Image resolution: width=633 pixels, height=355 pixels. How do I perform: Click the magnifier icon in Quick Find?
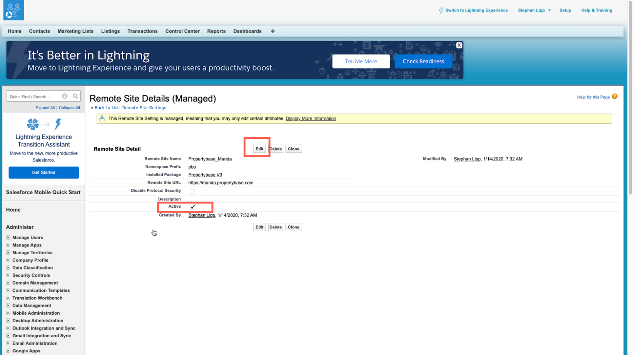(75, 96)
